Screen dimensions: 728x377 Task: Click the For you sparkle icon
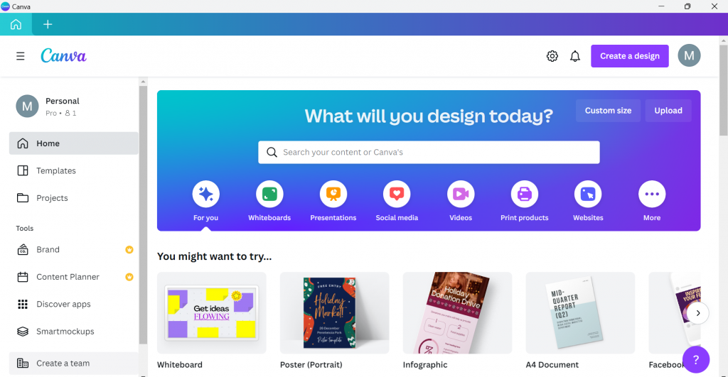205,194
